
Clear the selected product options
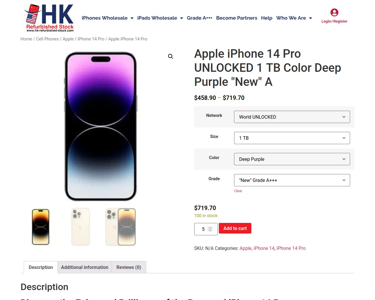(x=238, y=191)
